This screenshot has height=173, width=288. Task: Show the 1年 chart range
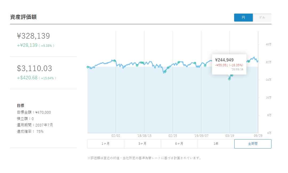pos(216,144)
